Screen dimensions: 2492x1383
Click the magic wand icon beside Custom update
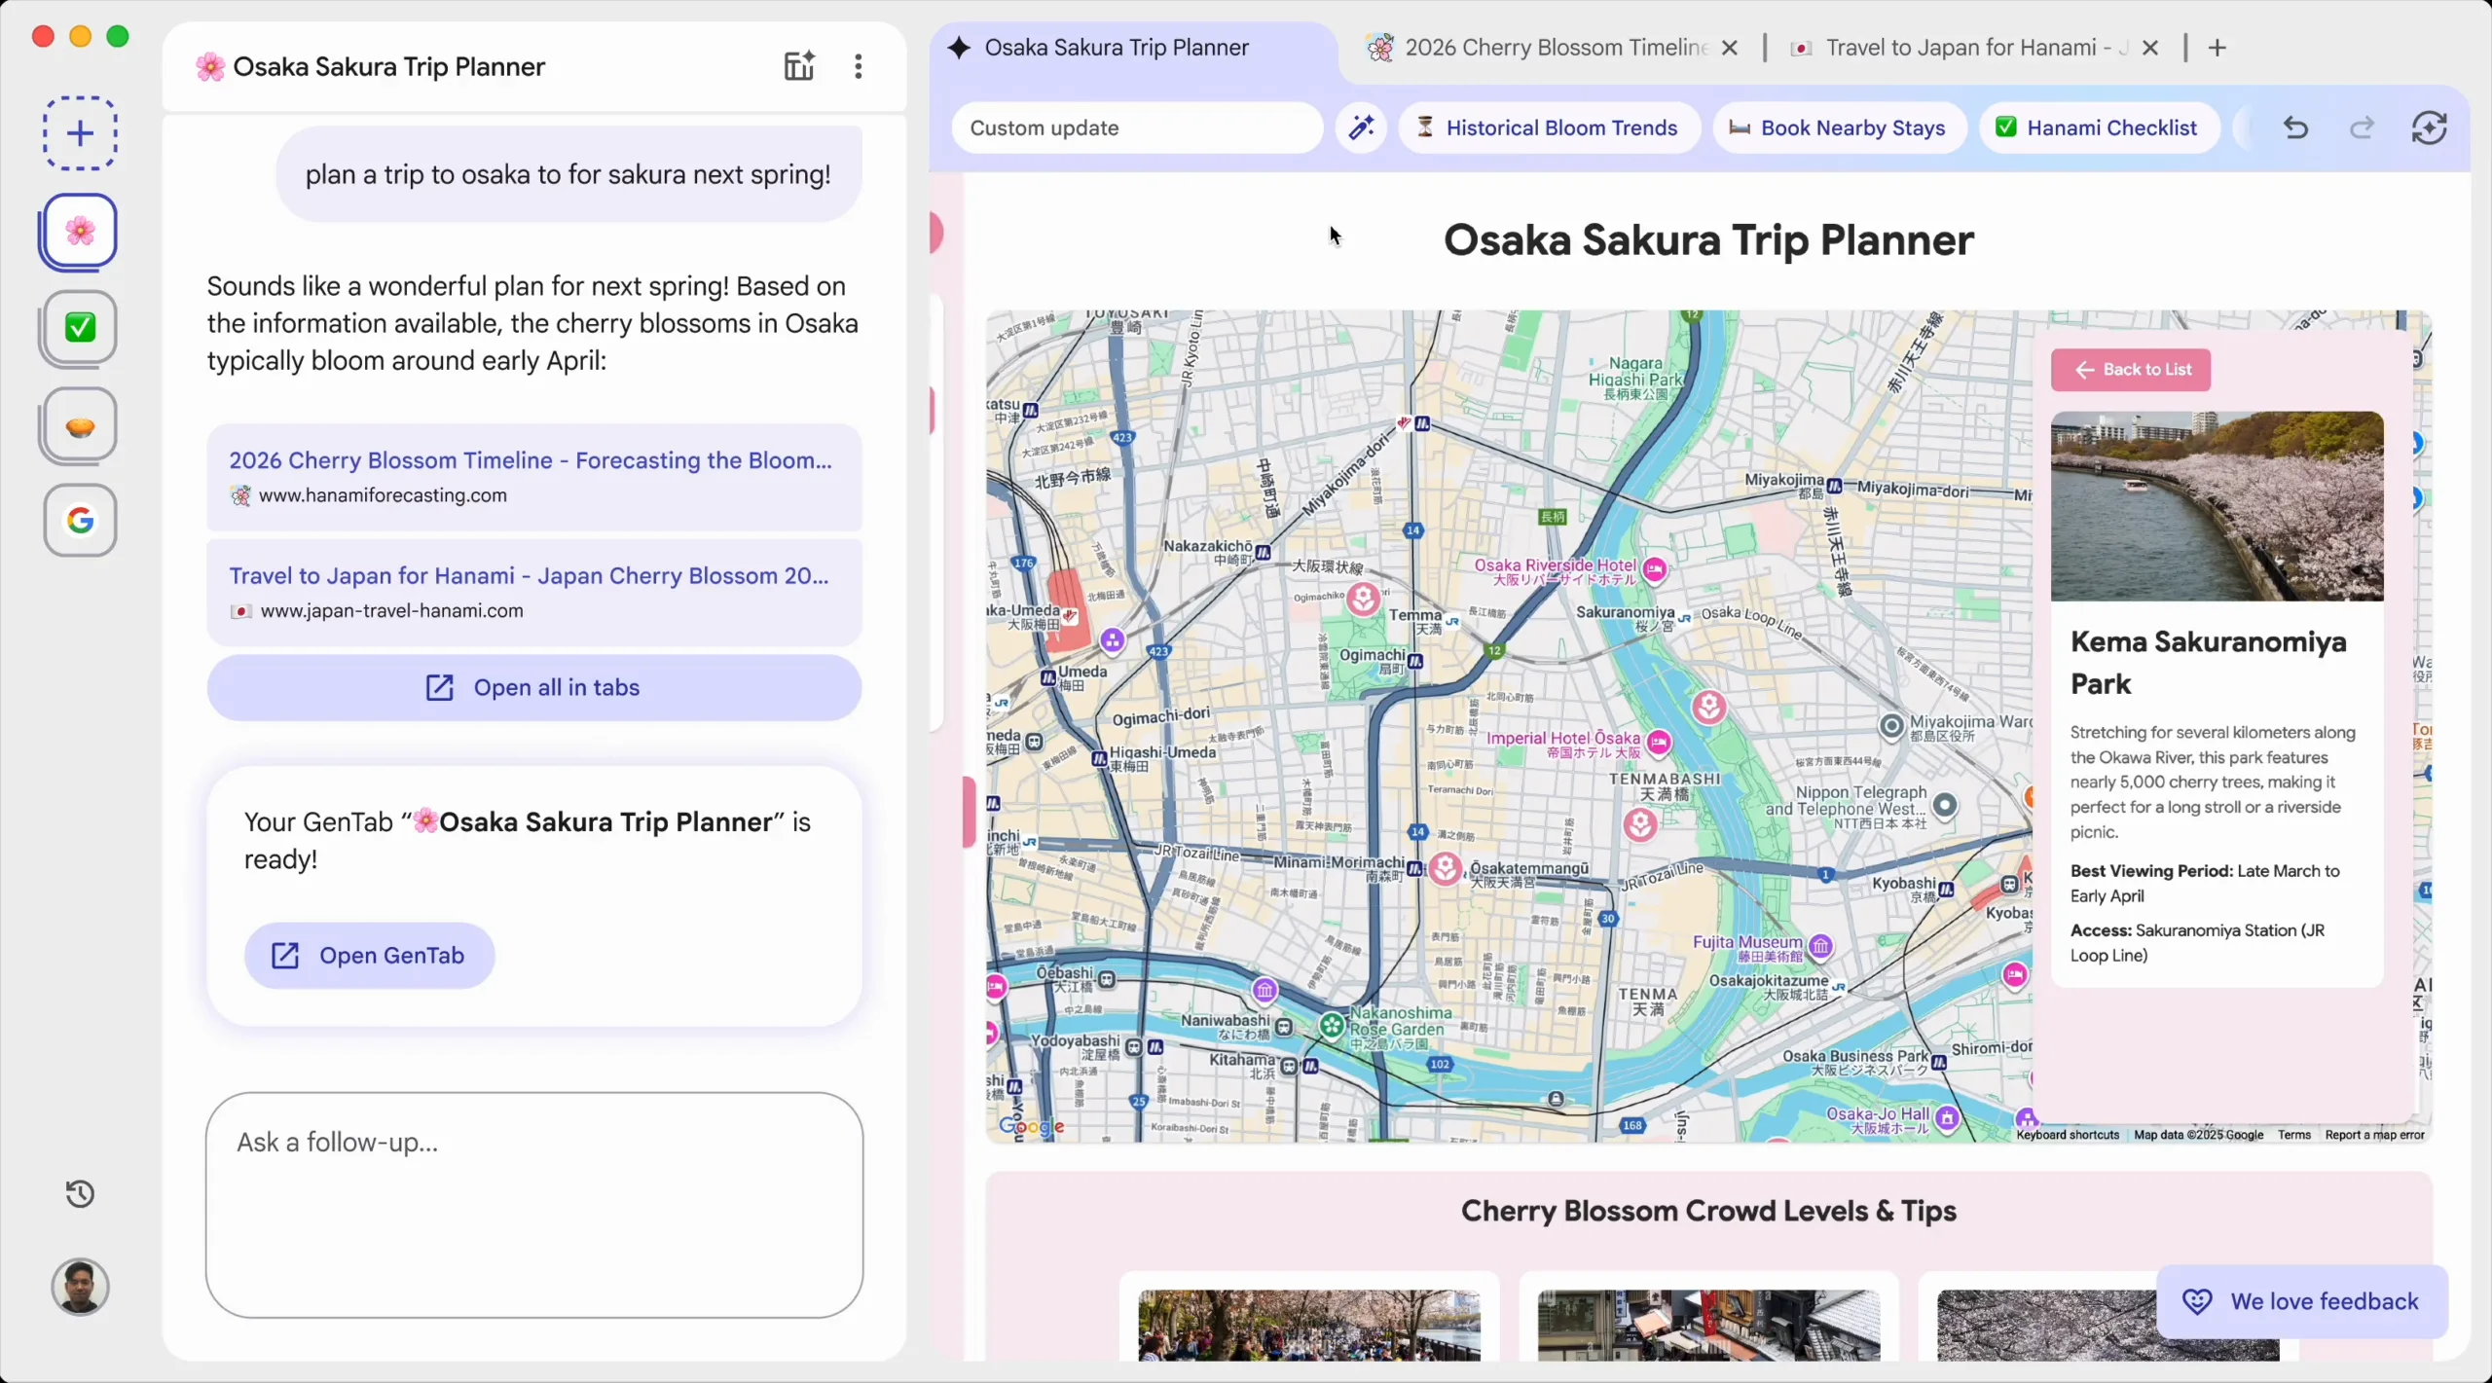[1361, 127]
